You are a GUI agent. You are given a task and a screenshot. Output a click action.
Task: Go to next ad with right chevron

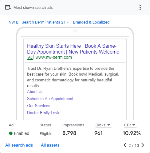coord(143,145)
